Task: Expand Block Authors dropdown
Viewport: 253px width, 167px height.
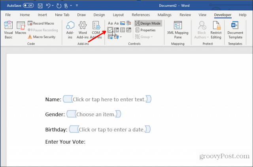Action: pyautogui.click(x=202, y=30)
